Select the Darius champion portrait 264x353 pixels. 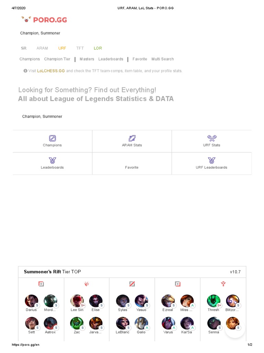click(31, 301)
